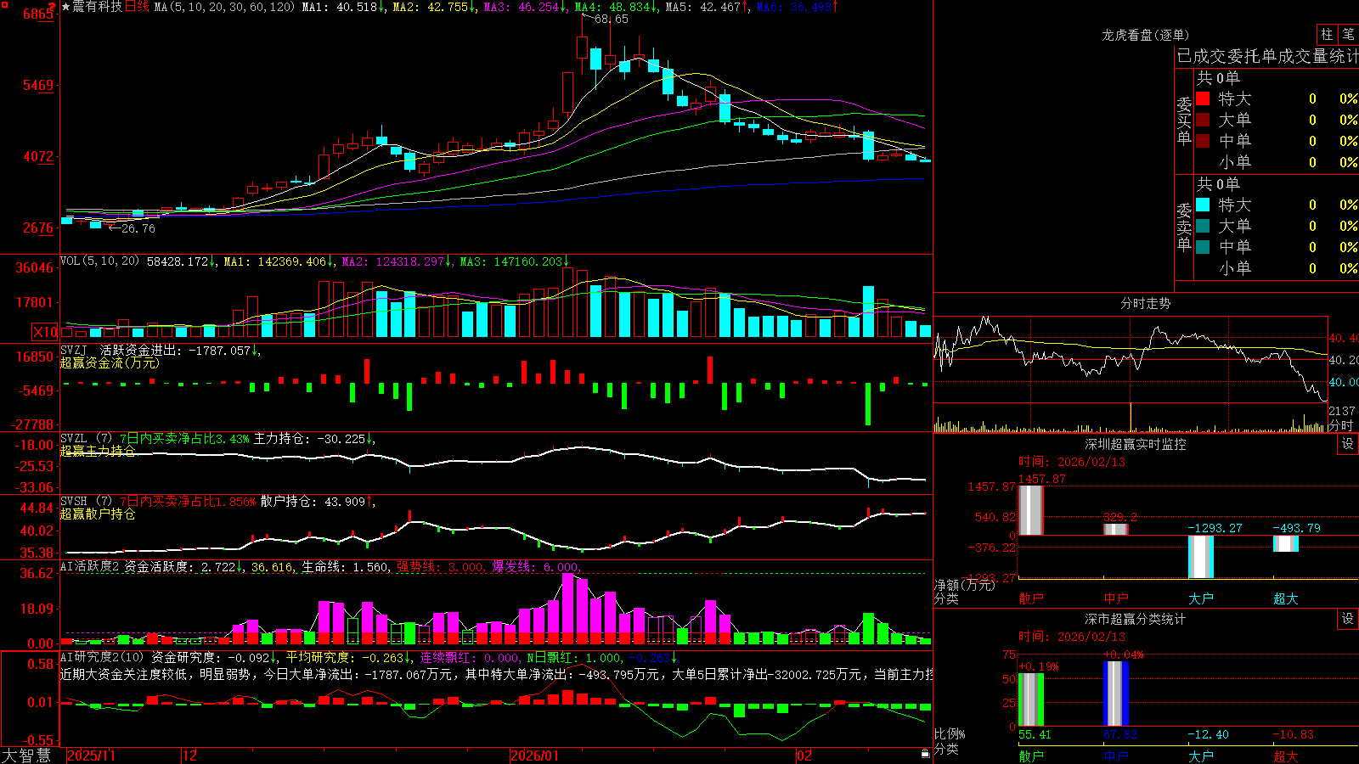This screenshot has height=764, width=1359.
Task: Click the 震有科技 stock name label
Action: click(97, 7)
